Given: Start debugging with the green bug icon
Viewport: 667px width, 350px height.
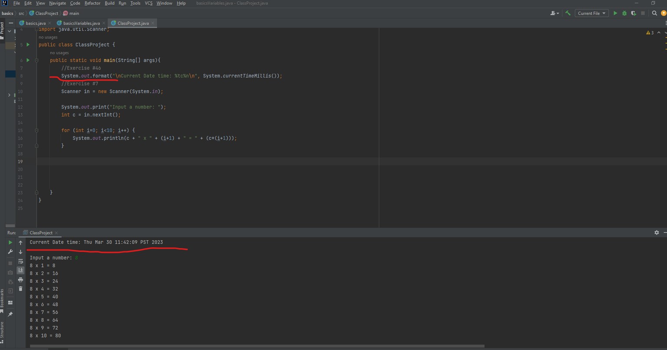Looking at the screenshot, I should [624, 13].
